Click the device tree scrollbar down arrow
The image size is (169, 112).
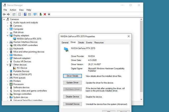point(141,99)
